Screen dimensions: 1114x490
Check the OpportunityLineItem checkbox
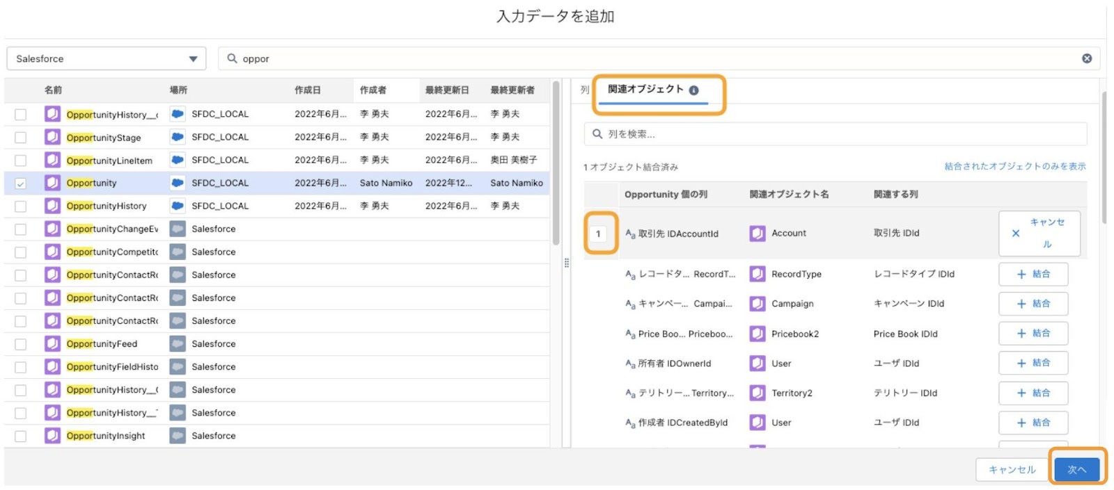pos(21,161)
